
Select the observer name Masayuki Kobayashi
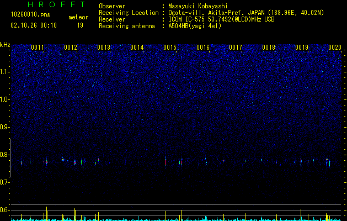[x=198, y=6]
